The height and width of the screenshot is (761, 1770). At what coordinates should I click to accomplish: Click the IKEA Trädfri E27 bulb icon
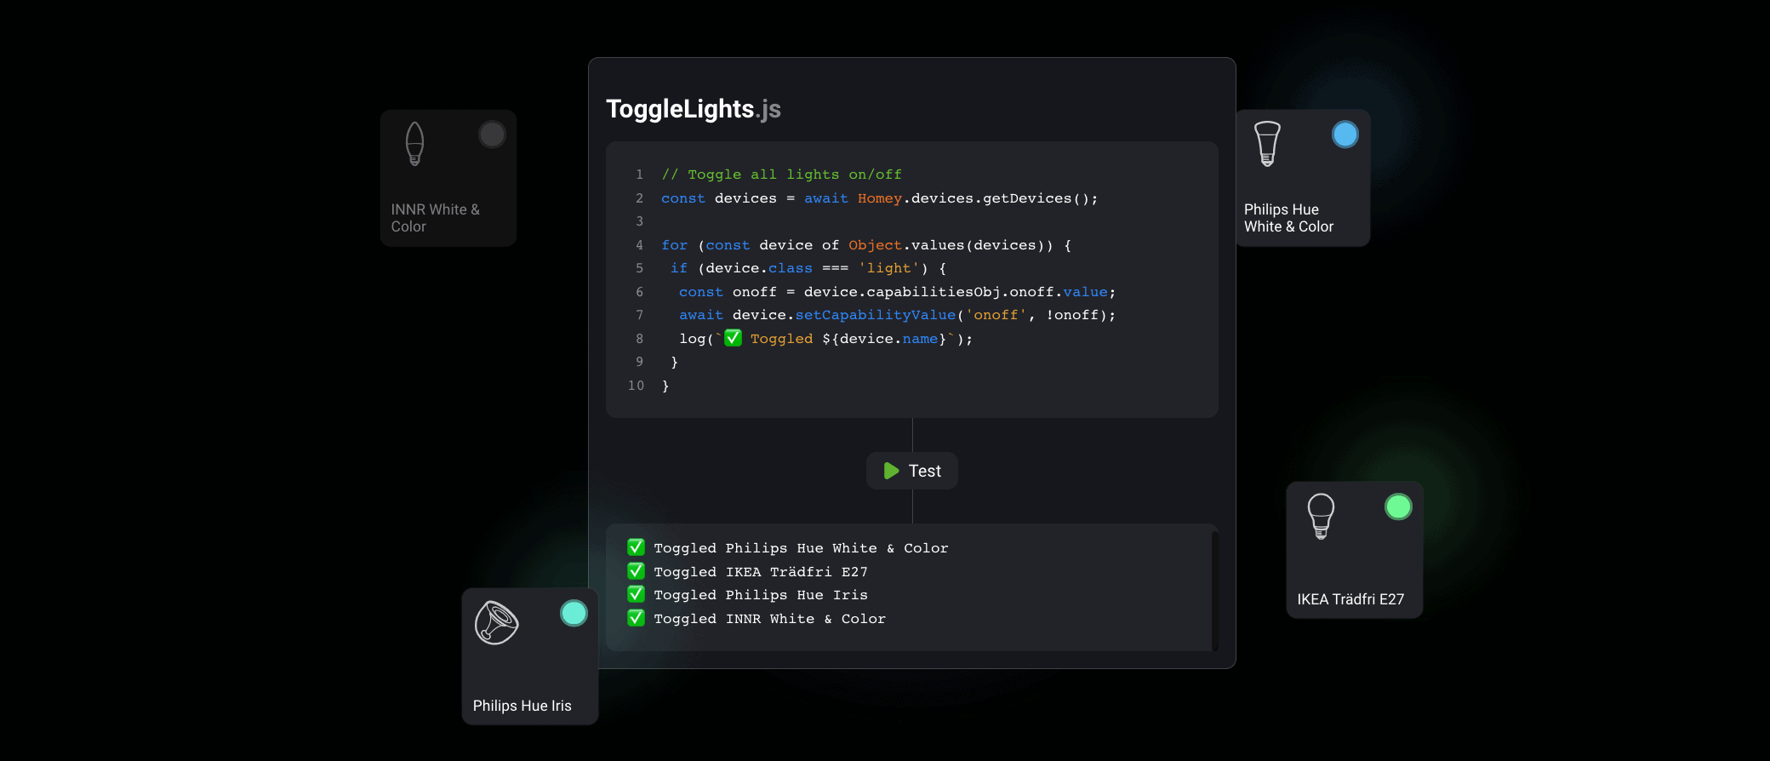1321,516
